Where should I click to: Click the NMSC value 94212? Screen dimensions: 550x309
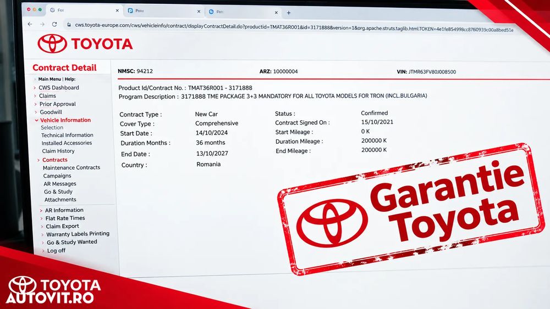(145, 71)
